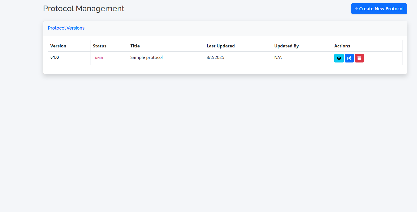The height and width of the screenshot is (212, 417).
Task: Click the plus icon in Create New Protocol
Action: 356,9
